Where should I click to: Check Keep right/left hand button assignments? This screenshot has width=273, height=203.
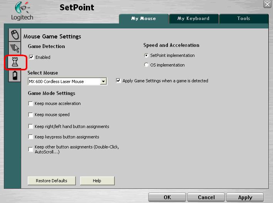(31, 126)
